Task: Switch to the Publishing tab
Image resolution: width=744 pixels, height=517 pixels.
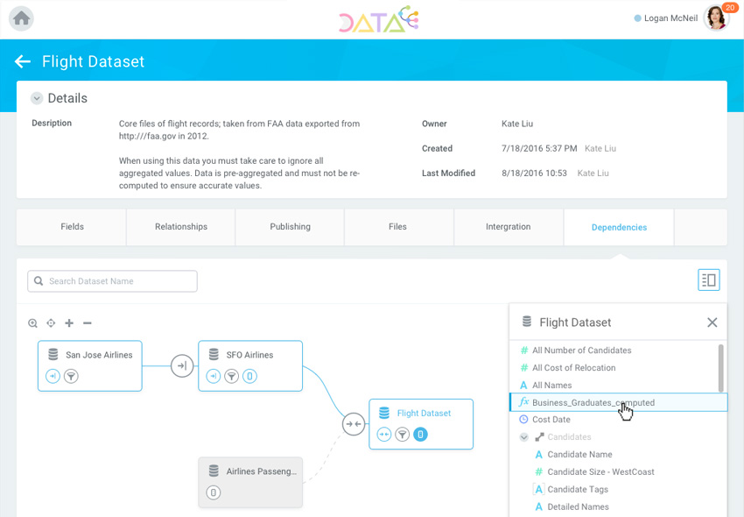Action: coord(290,227)
